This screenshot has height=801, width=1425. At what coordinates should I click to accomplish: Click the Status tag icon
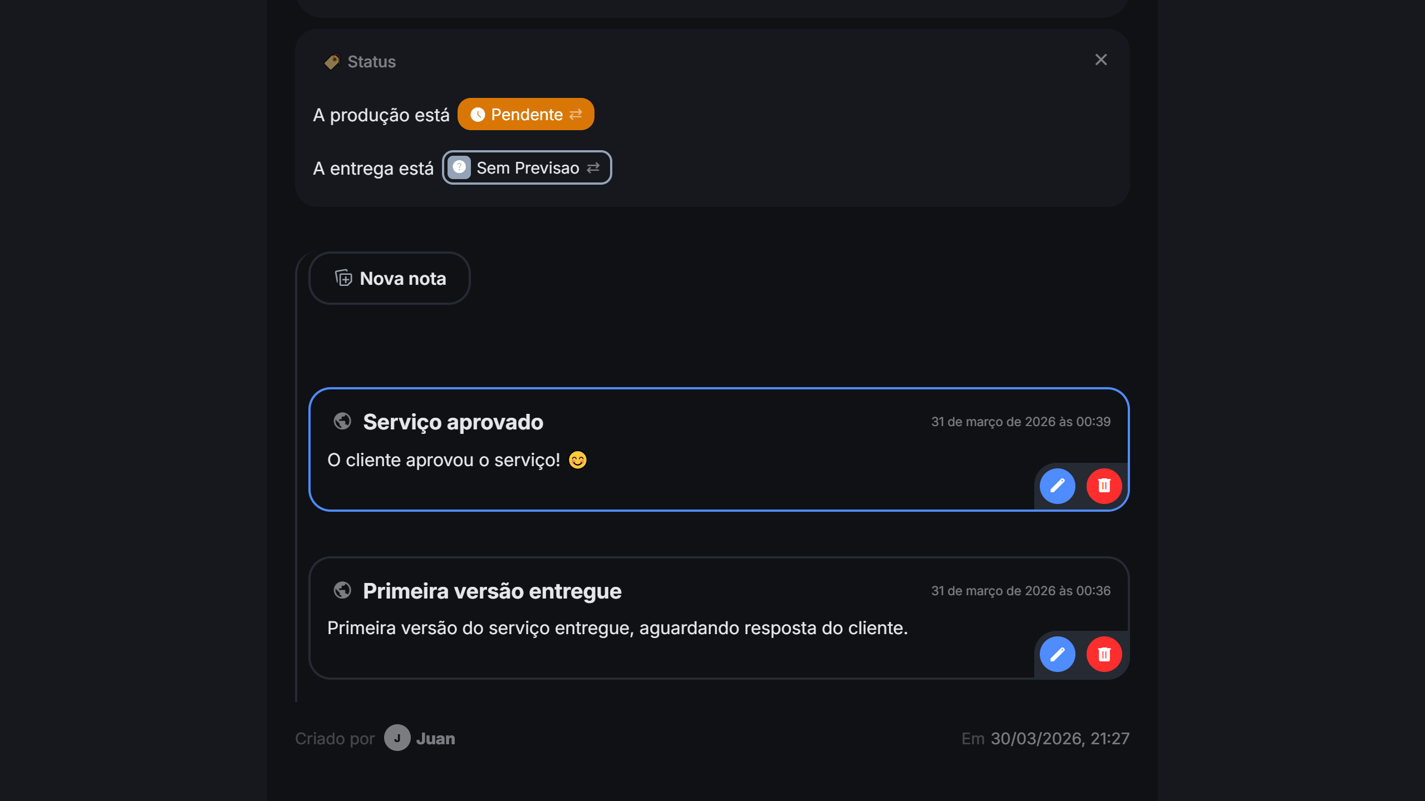click(x=332, y=62)
